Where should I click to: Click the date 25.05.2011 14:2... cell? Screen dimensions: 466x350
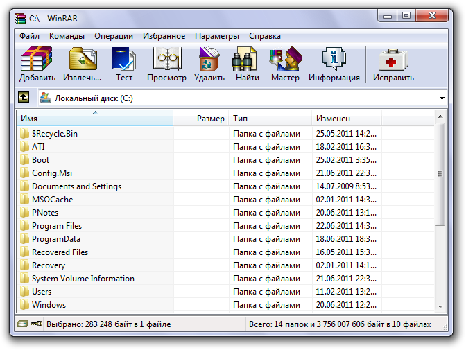click(x=346, y=133)
